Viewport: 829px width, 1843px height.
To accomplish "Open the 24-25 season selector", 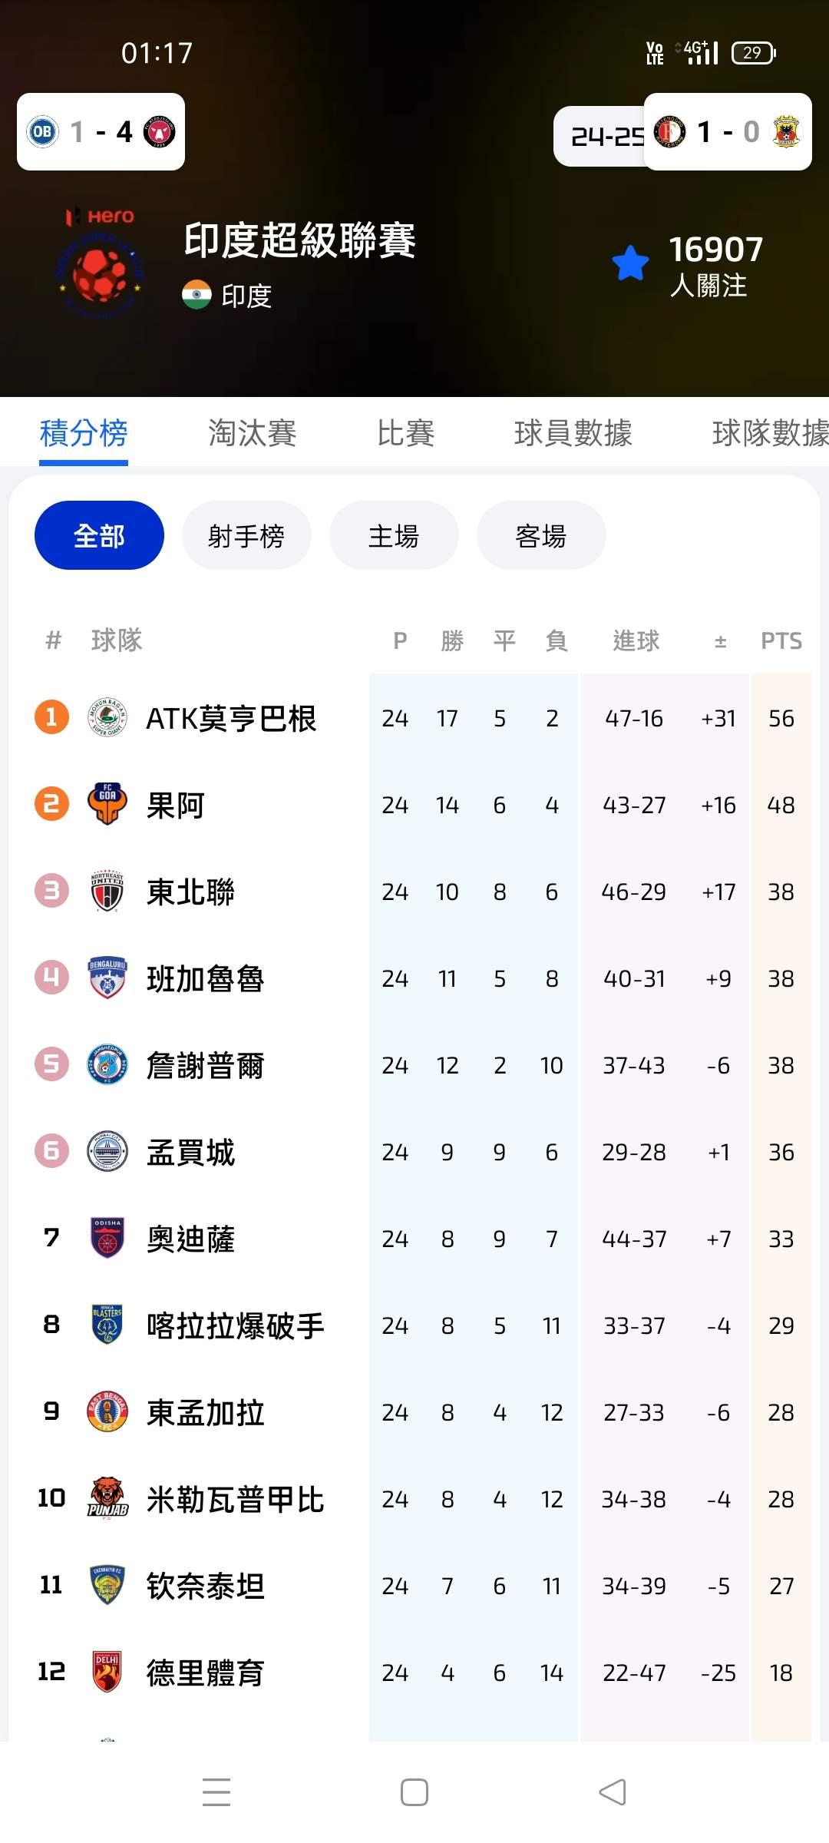I will (x=599, y=137).
